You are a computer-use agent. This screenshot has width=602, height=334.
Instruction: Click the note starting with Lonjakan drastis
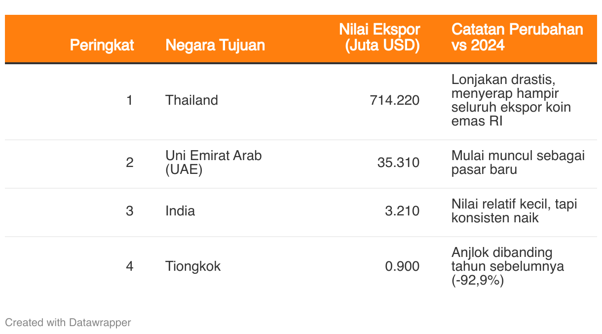point(511,100)
